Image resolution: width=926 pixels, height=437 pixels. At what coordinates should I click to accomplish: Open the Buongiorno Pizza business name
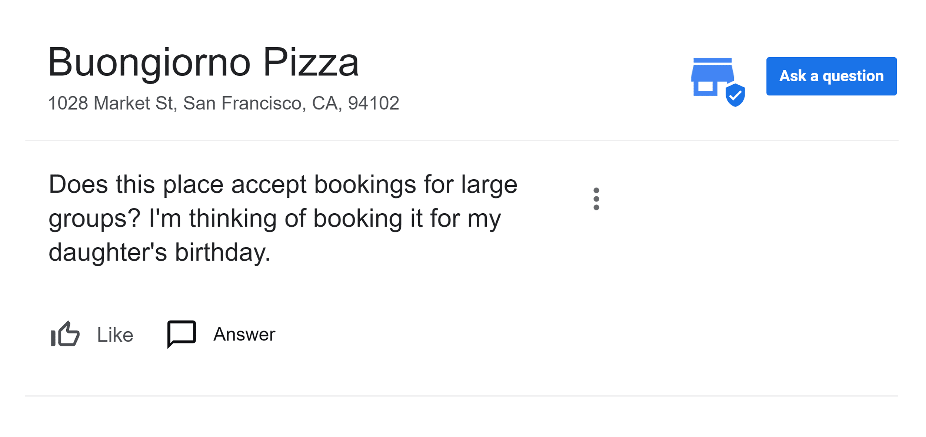pyautogui.click(x=203, y=62)
